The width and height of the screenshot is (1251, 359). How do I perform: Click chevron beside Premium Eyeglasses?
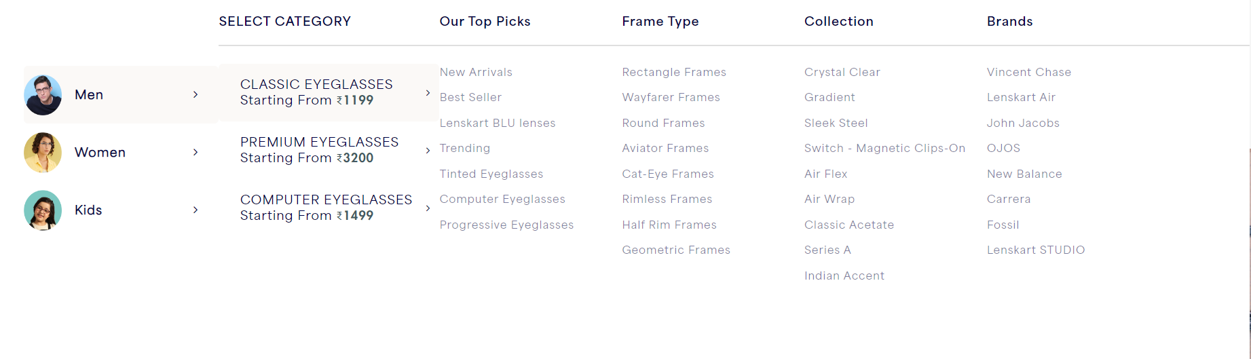pos(428,151)
